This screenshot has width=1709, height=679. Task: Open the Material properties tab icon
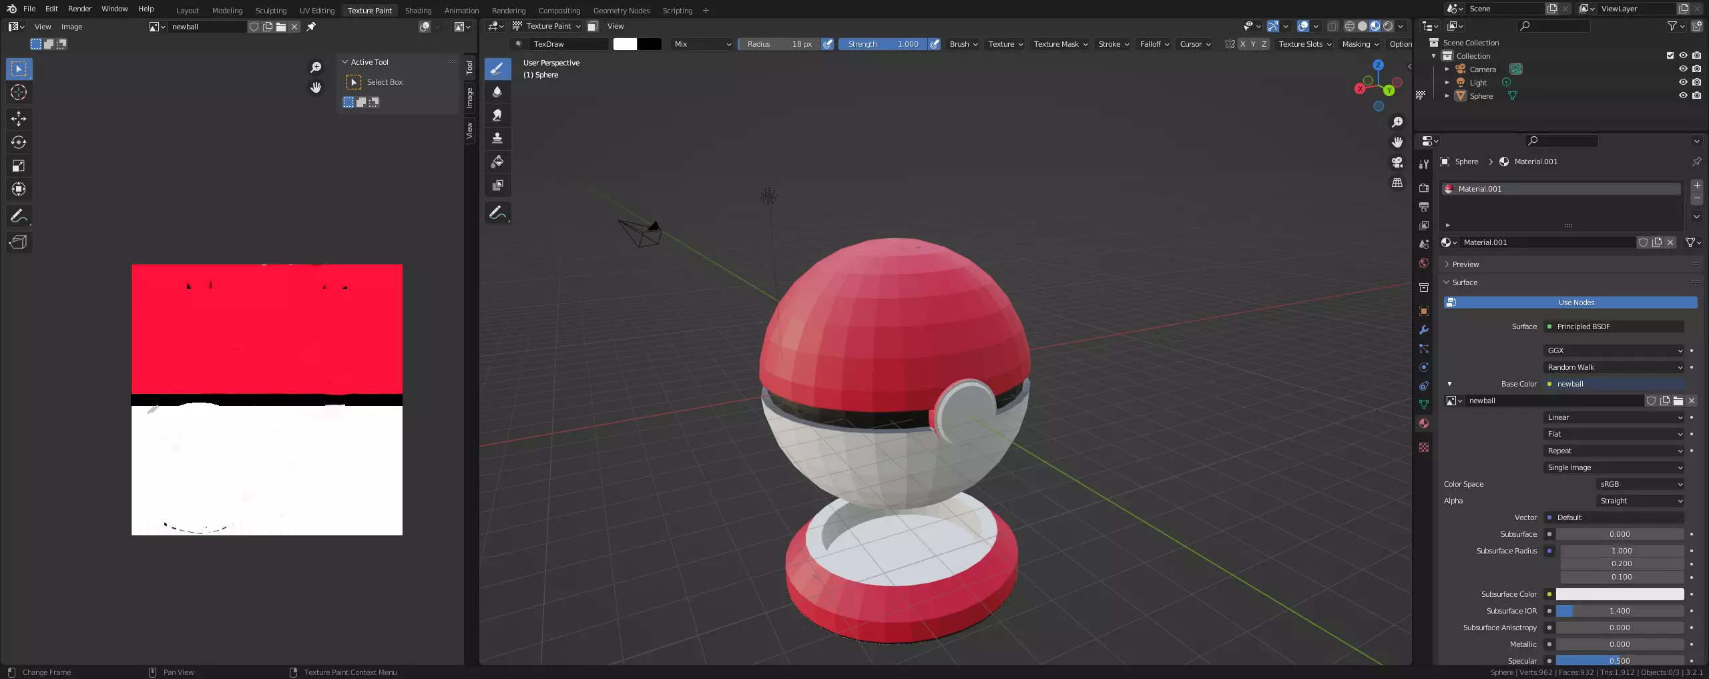1424,423
